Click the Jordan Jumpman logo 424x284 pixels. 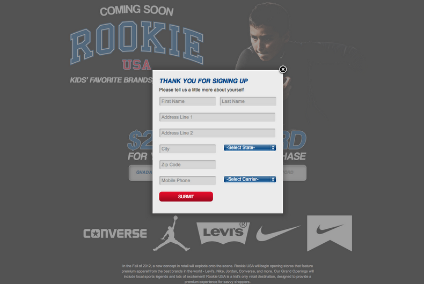tap(171, 234)
